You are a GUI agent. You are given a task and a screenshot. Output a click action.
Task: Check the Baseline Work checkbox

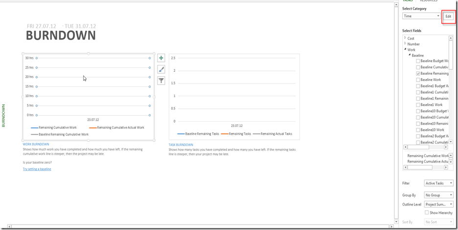click(418, 80)
